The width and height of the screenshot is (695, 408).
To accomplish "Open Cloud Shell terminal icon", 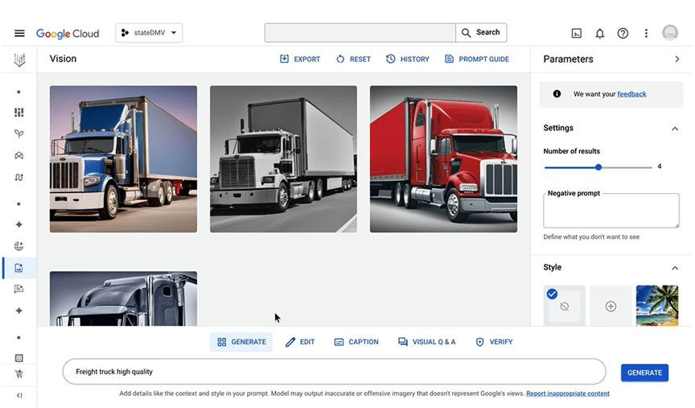I will [577, 33].
